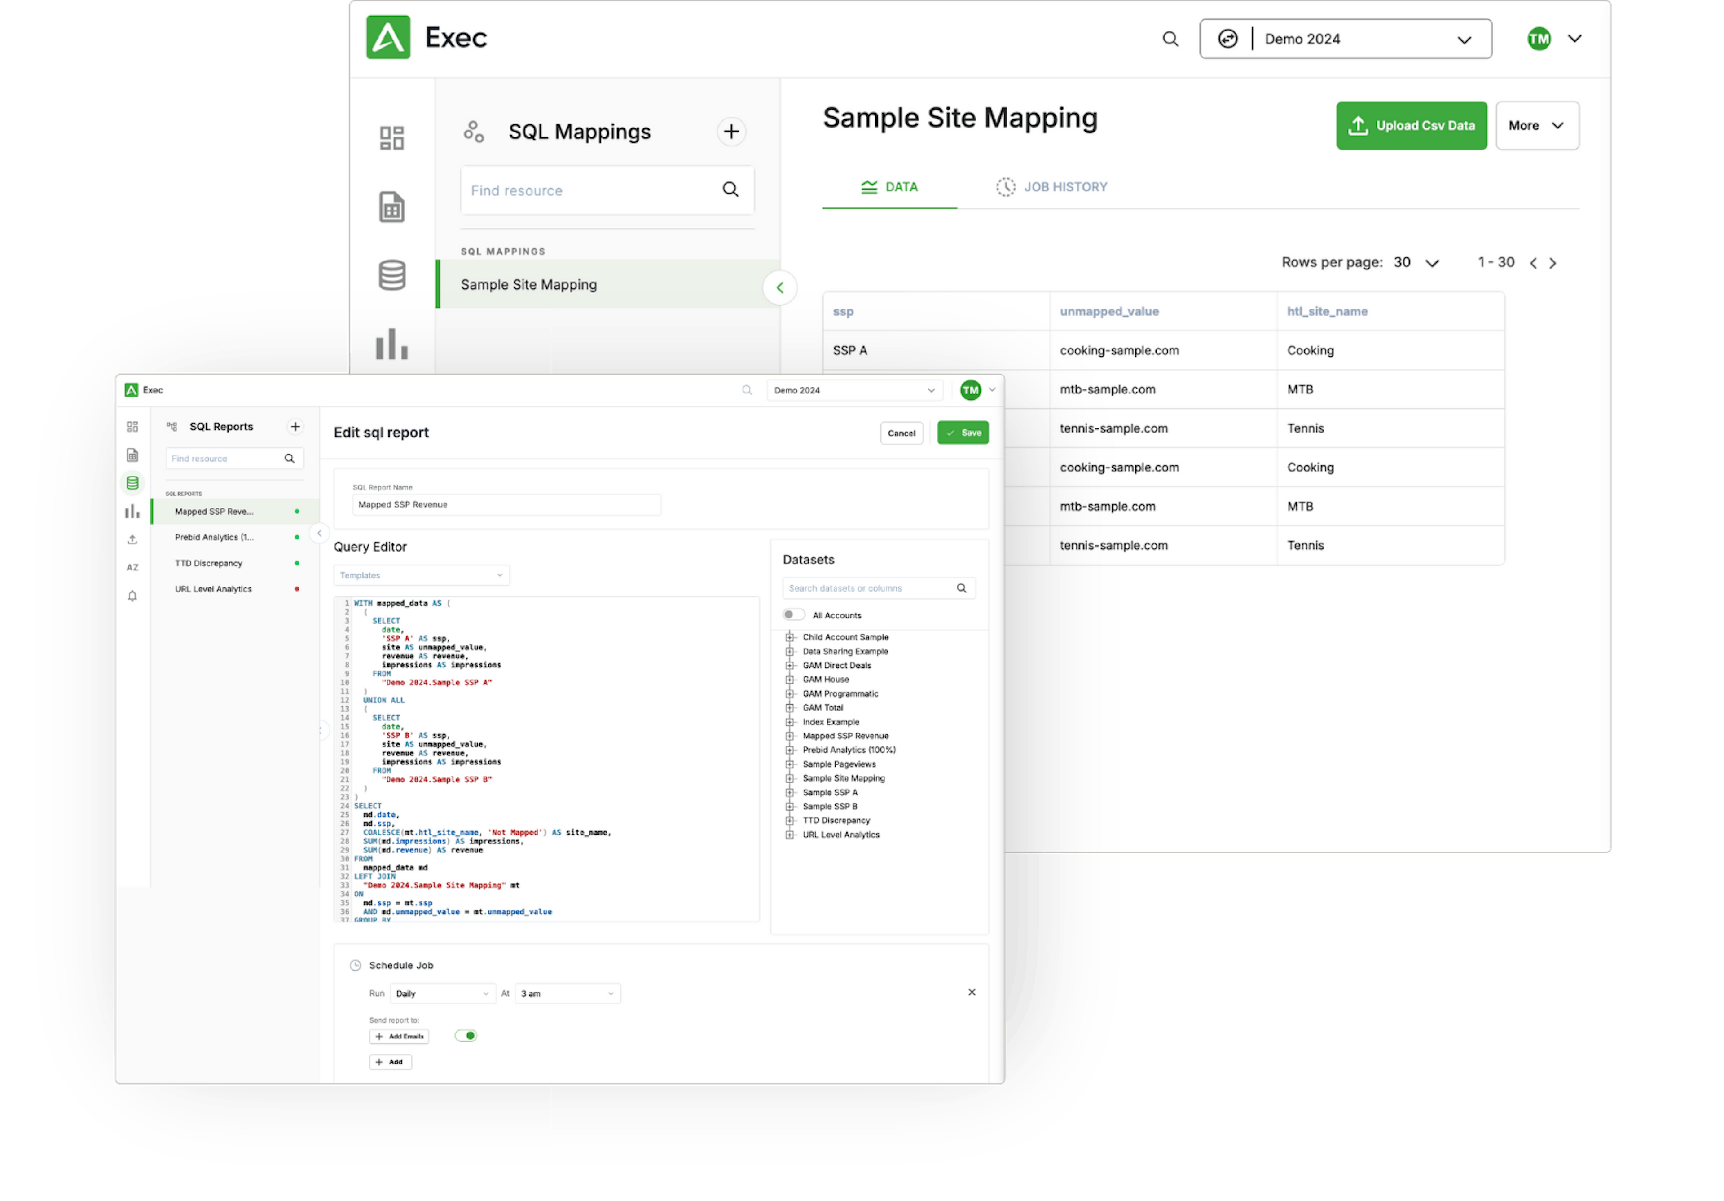This screenshot has width=1724, height=1201.
Task: Select the DATA tab
Action: 889,187
